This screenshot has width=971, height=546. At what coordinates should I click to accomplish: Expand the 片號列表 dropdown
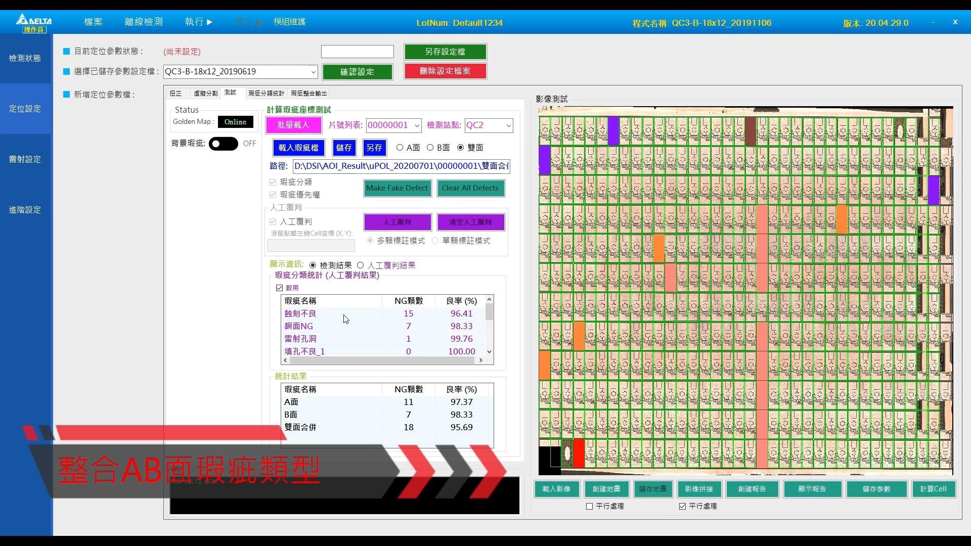point(417,125)
